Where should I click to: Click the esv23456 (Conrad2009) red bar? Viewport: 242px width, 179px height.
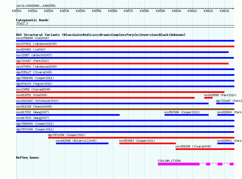pyautogui.click(x=120, y=92)
